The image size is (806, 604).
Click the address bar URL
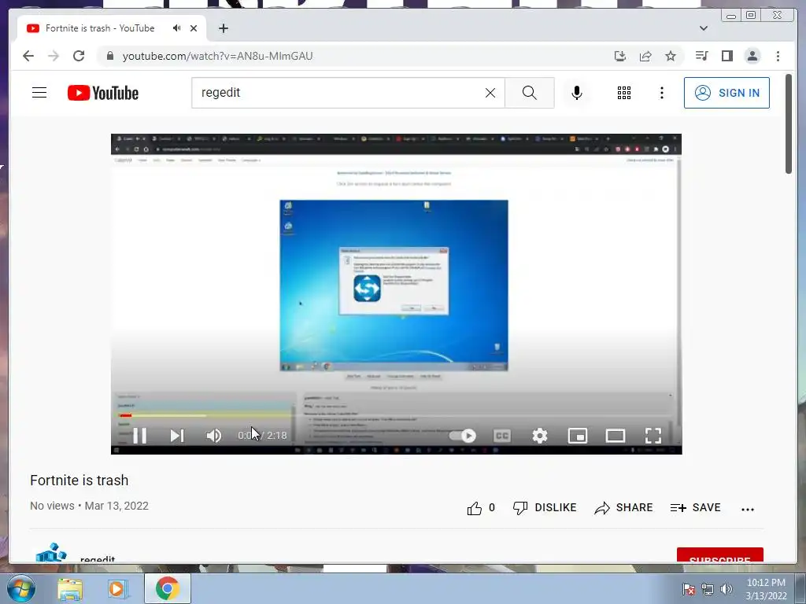(x=217, y=56)
